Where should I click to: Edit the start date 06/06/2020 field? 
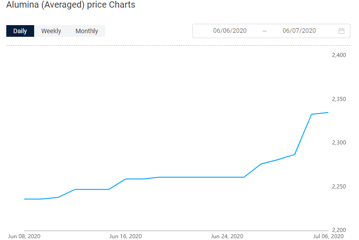tap(230, 31)
